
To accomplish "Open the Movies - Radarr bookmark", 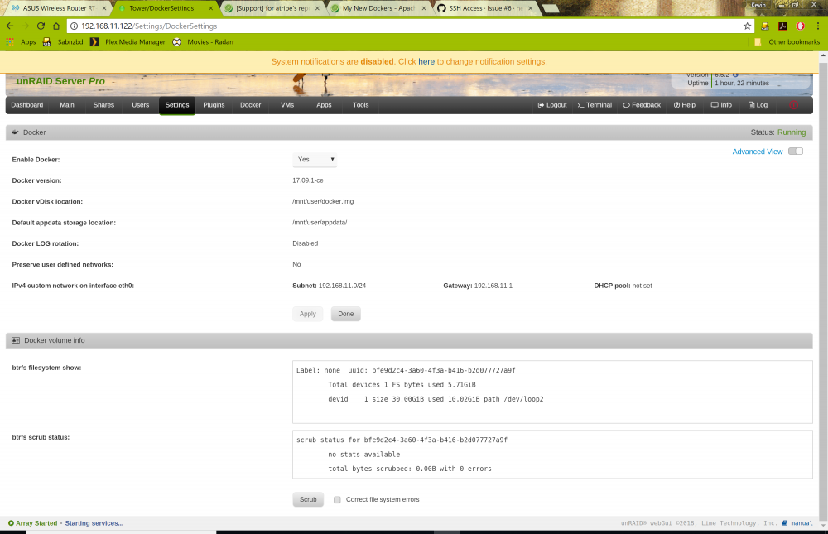I will pos(204,41).
